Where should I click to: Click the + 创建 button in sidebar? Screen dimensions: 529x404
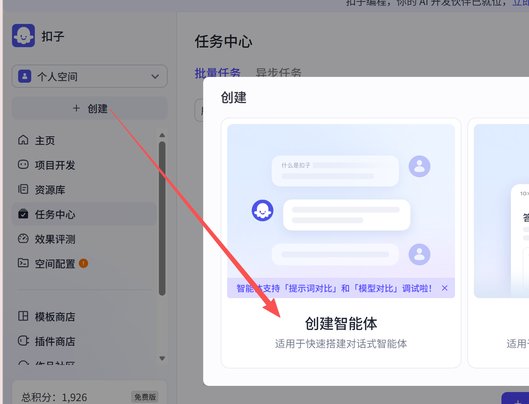90,108
